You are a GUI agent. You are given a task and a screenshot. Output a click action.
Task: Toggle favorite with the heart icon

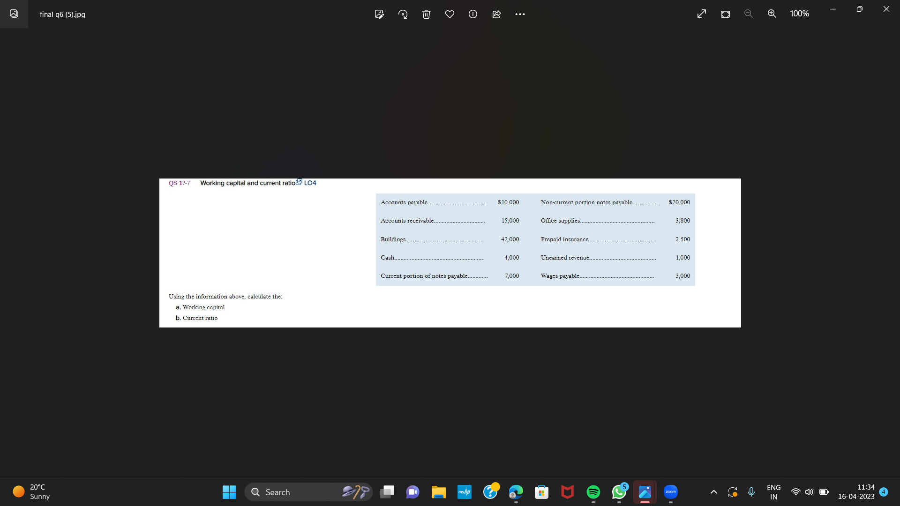pos(450,14)
